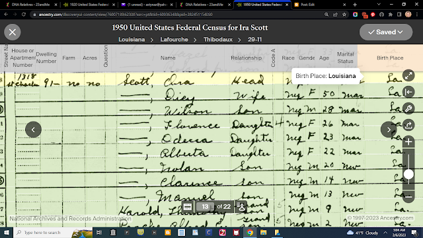The width and height of the screenshot is (423, 238).
Task: Select the Birth Place column header
Action: [390, 58]
